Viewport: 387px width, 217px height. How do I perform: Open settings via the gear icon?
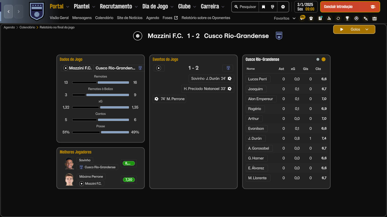[283, 7]
